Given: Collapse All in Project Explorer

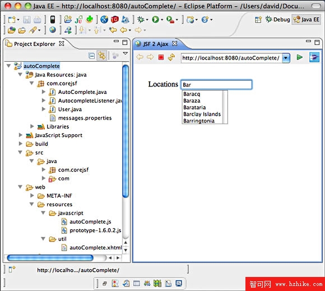Looking at the screenshot, I should (91, 56).
